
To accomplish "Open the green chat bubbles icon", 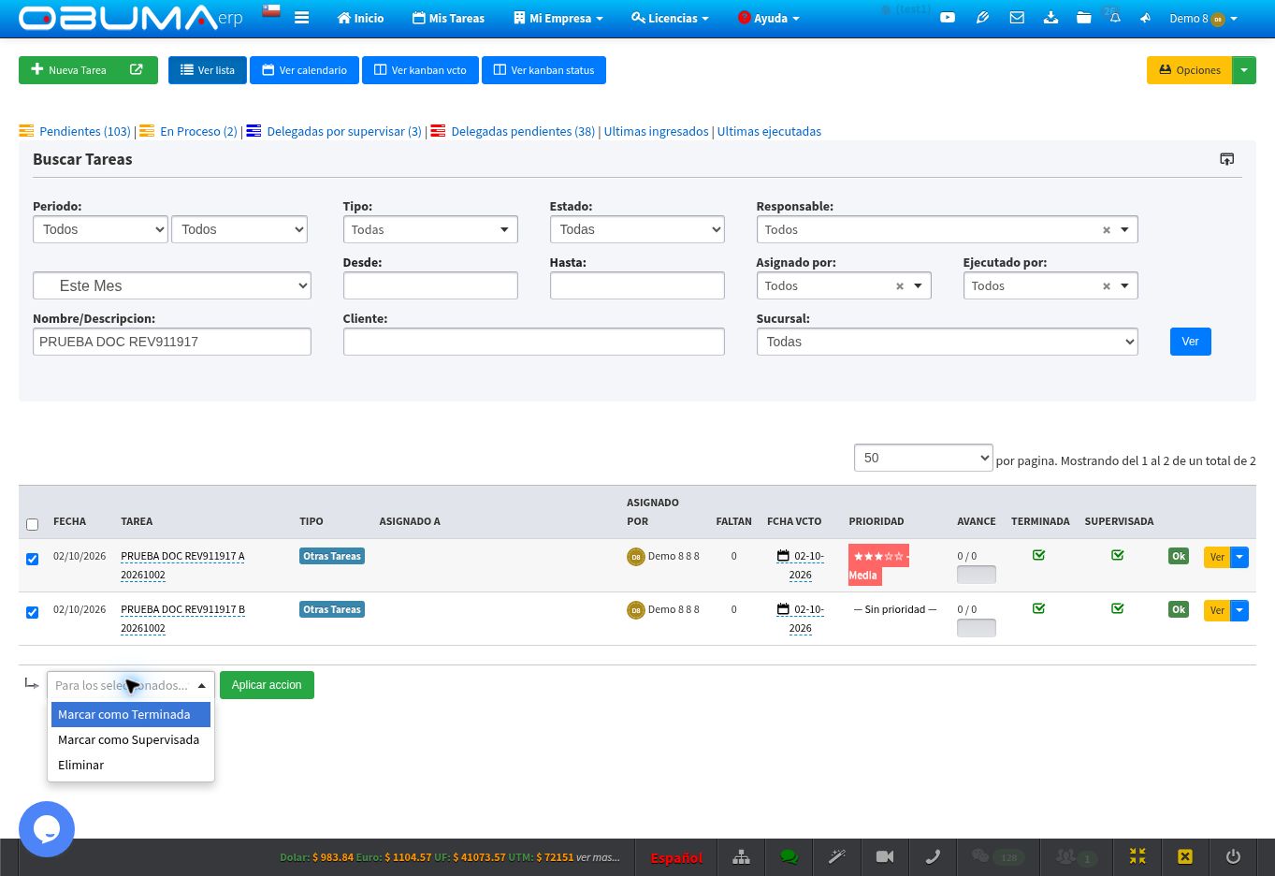I will [789, 856].
